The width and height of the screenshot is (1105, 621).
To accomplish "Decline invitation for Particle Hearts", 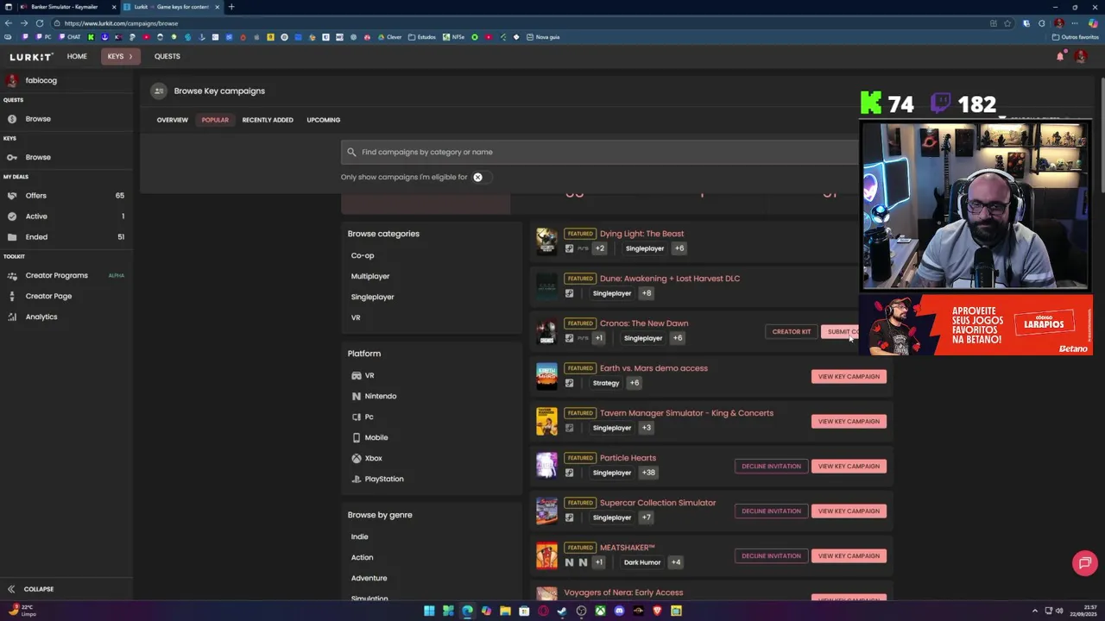I will [771, 466].
